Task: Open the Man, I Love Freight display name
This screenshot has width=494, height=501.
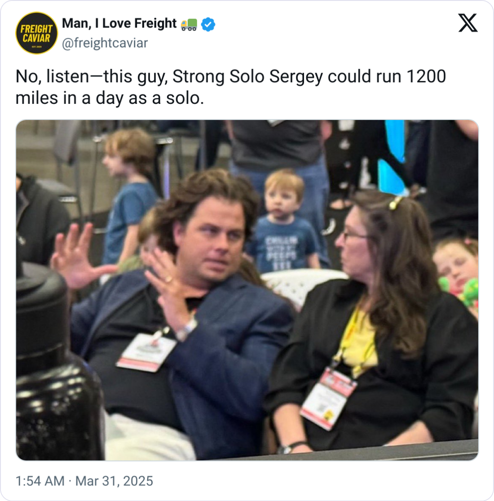Action: 119,23
